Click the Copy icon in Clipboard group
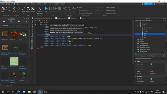The width and height of the screenshot is (167, 94). click(x=7, y=10)
